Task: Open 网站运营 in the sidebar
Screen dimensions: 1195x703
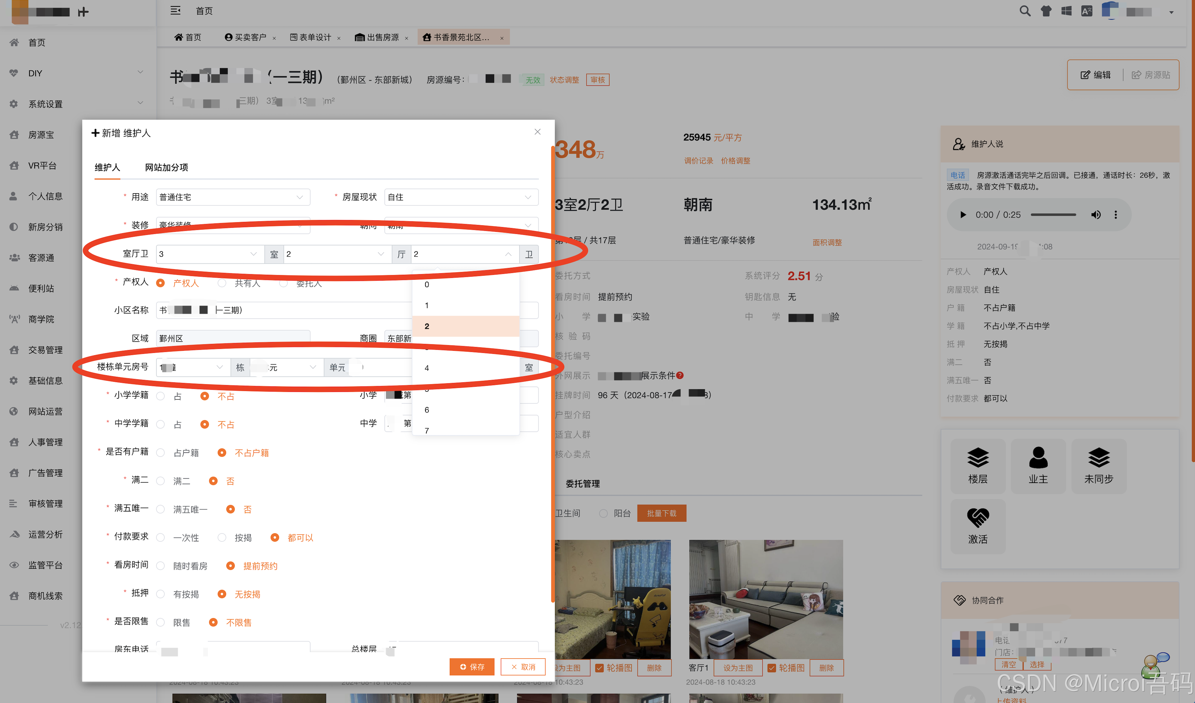Action: [45, 411]
